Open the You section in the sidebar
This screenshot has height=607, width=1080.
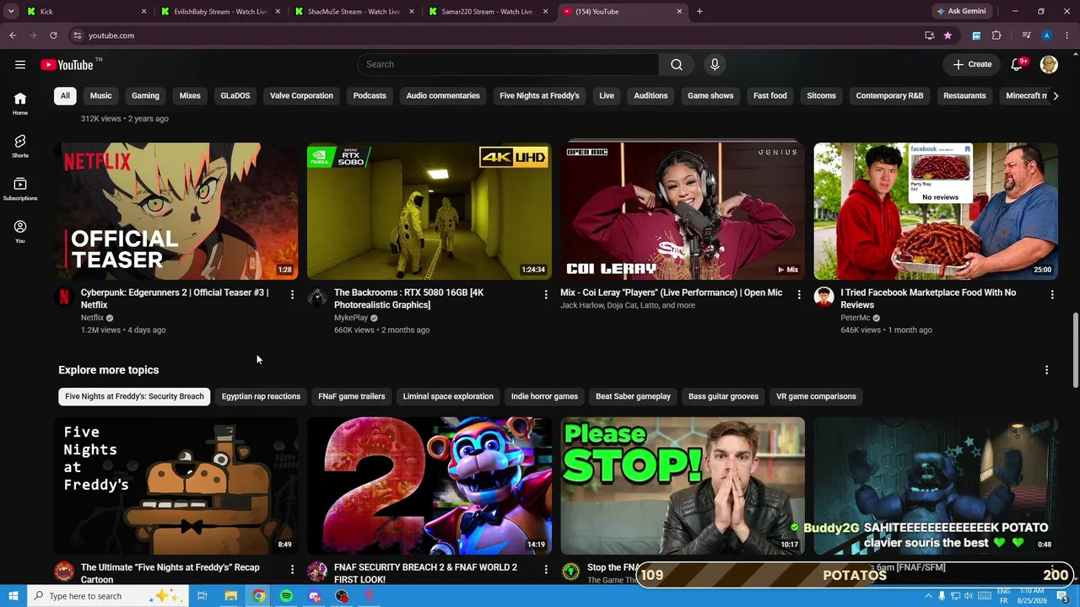click(20, 232)
